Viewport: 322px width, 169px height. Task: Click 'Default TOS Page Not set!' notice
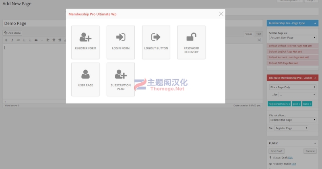[293, 63]
